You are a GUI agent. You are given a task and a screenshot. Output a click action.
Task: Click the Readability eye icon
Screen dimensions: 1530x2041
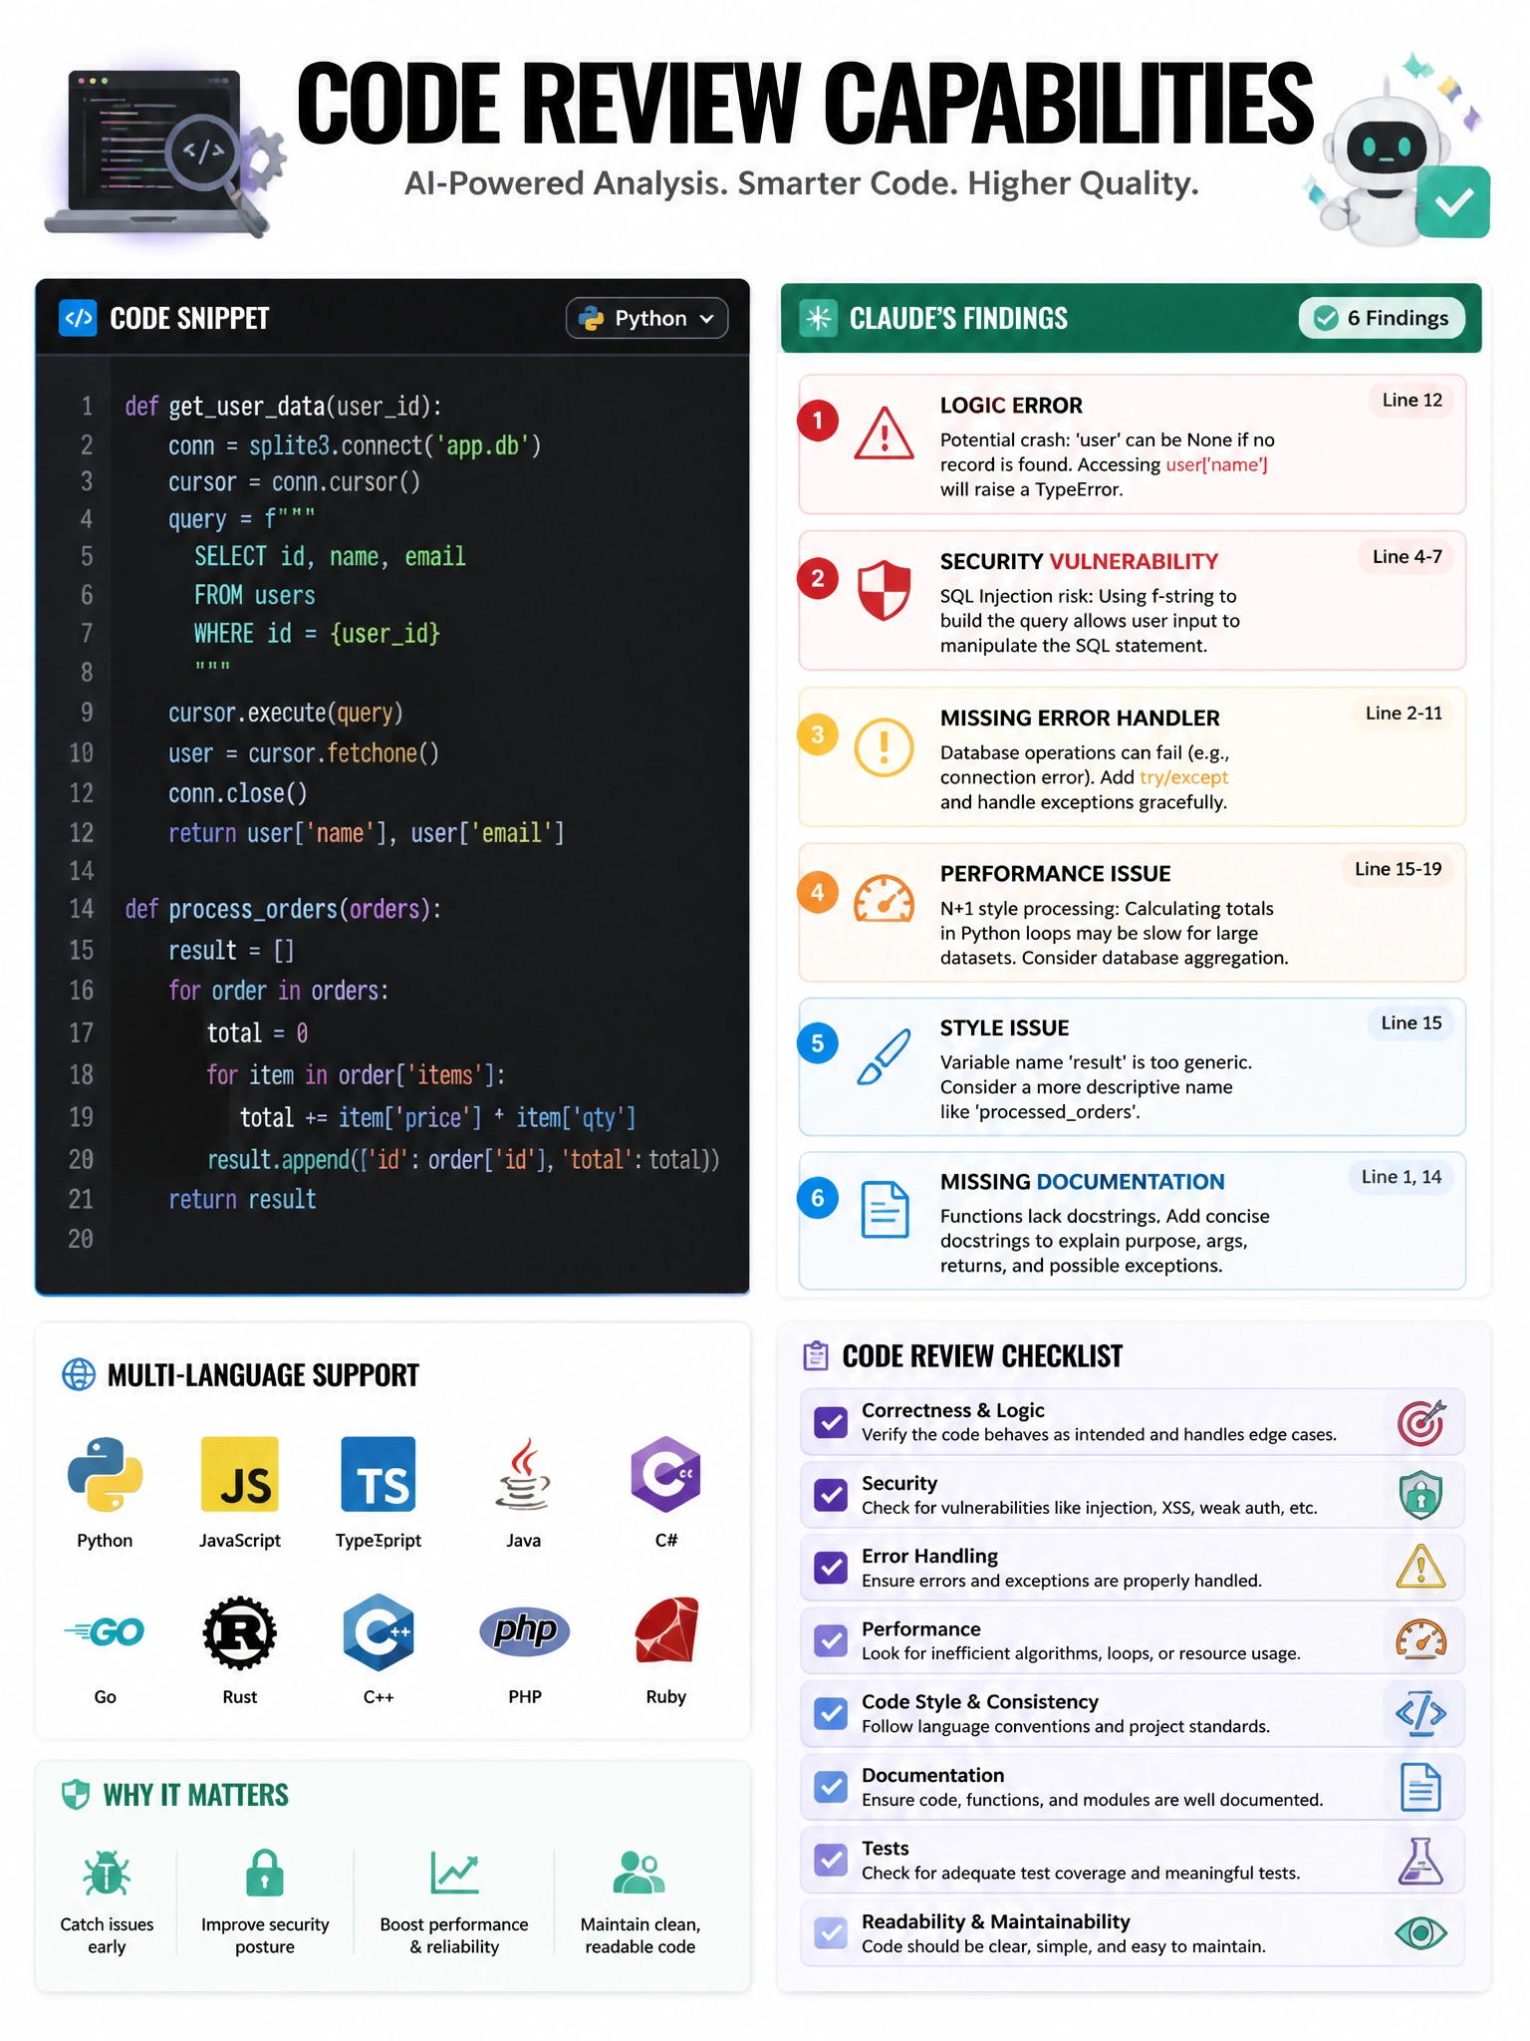[1420, 1933]
